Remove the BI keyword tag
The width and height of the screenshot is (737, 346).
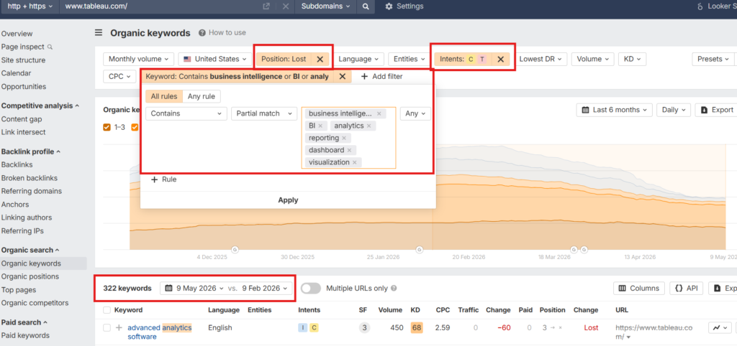point(320,126)
